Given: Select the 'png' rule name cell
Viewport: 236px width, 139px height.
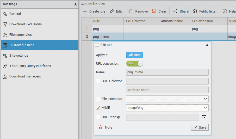Looking at the screenshot, I should tap(108, 29).
